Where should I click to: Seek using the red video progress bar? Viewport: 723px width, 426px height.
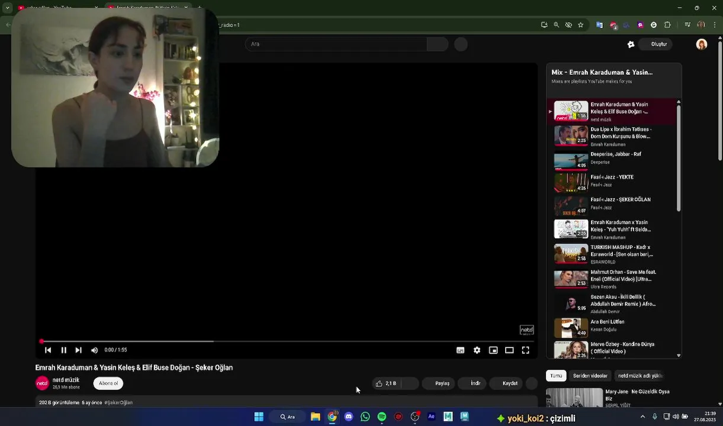pyautogui.click(x=287, y=341)
